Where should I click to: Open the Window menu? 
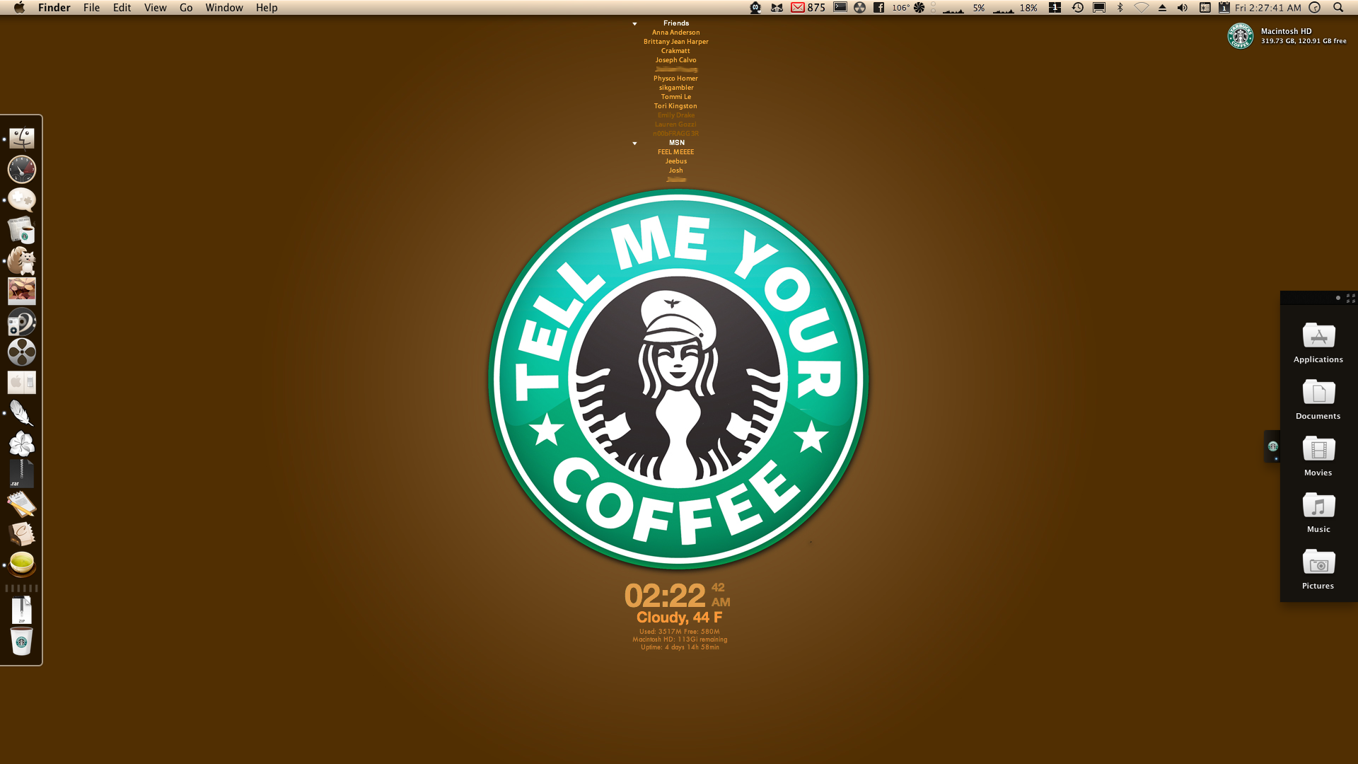coord(224,8)
